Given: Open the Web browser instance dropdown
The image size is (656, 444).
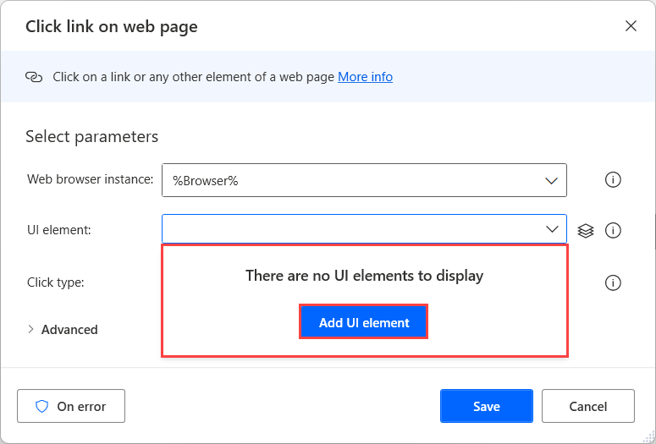Looking at the screenshot, I should [364, 180].
